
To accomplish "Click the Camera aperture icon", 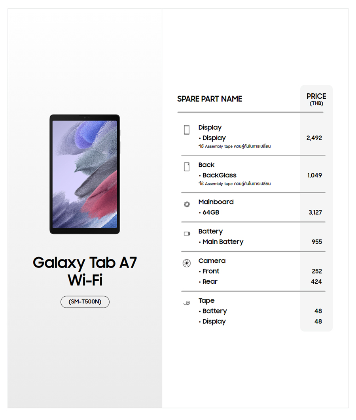I will (x=187, y=264).
